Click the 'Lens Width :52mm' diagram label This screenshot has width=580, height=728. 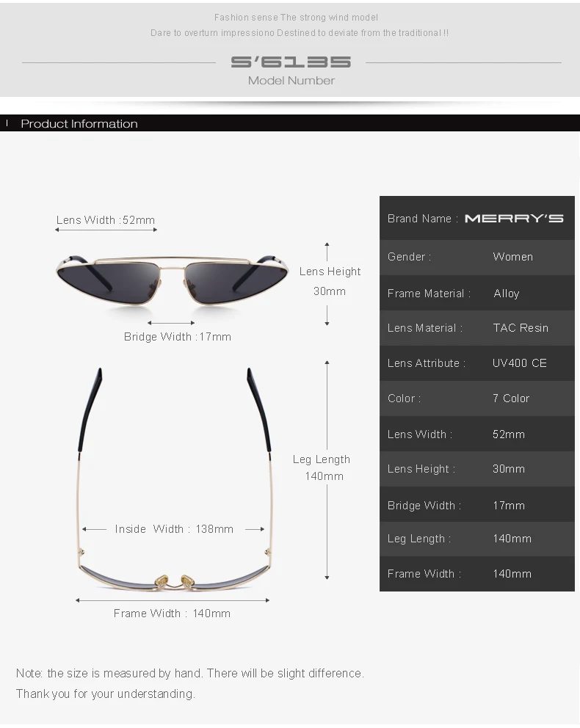tap(106, 220)
